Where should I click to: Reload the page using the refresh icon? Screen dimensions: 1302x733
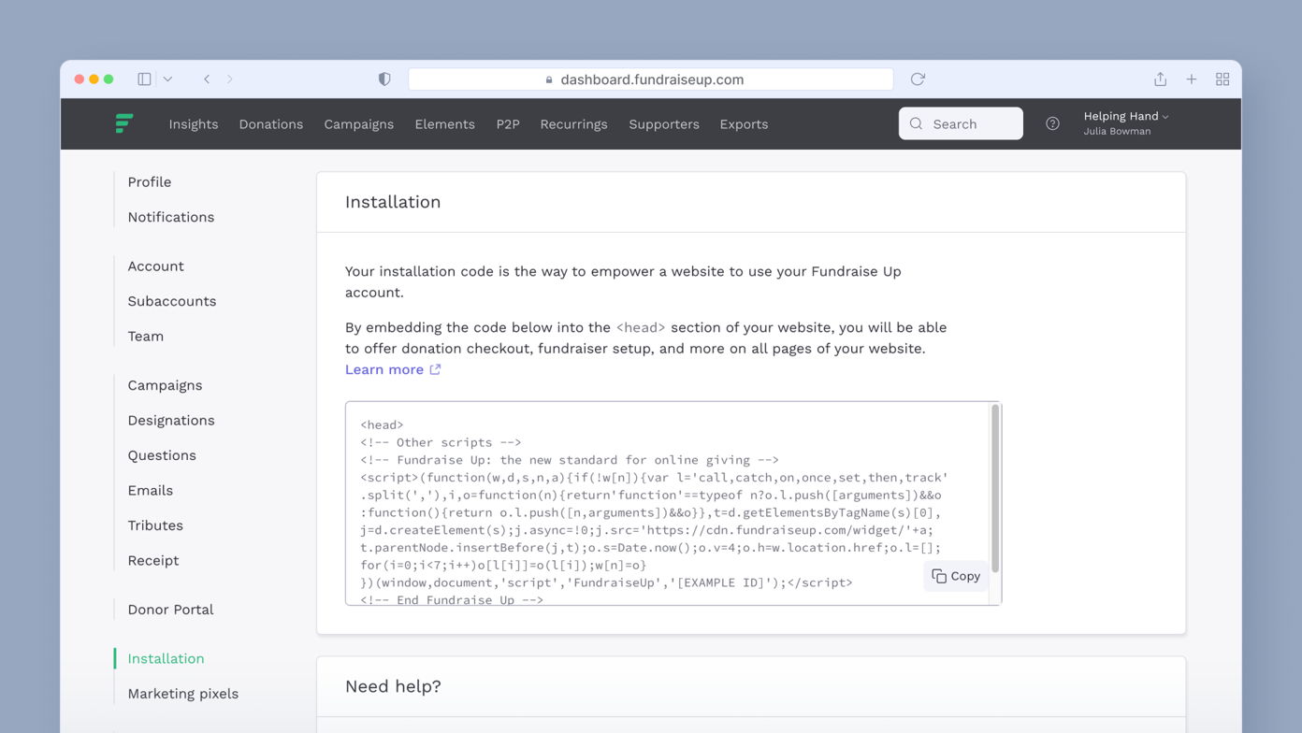[x=917, y=79]
